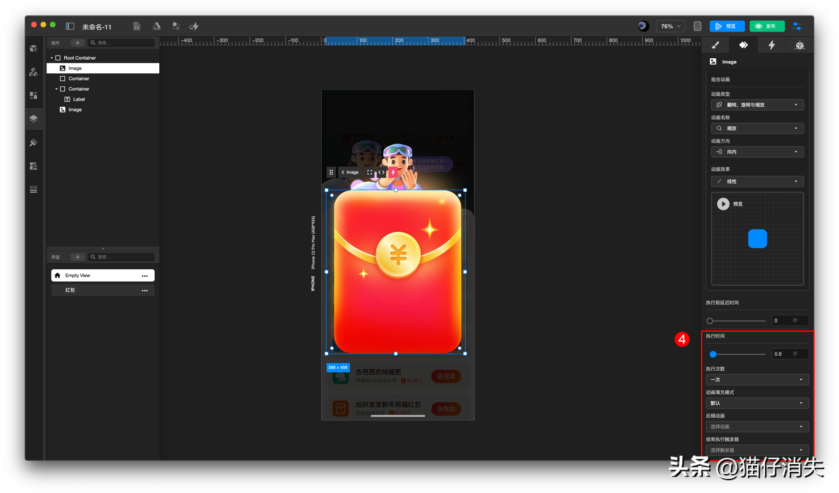Play the animation 预览 in the preview box
The image size is (839, 493).
pyautogui.click(x=723, y=204)
